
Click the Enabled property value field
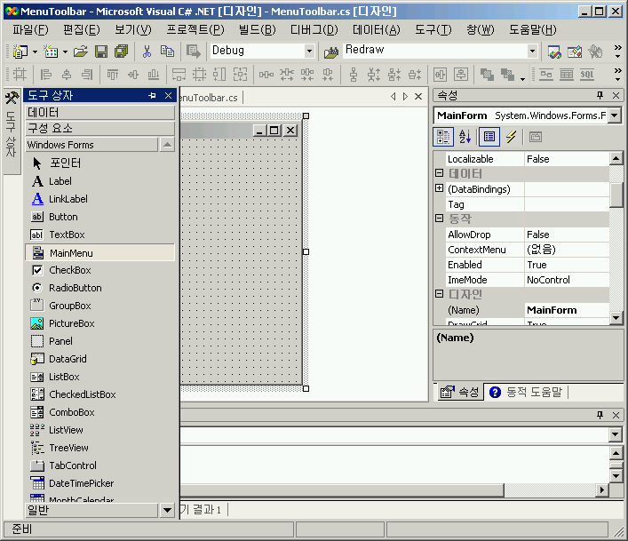click(566, 265)
